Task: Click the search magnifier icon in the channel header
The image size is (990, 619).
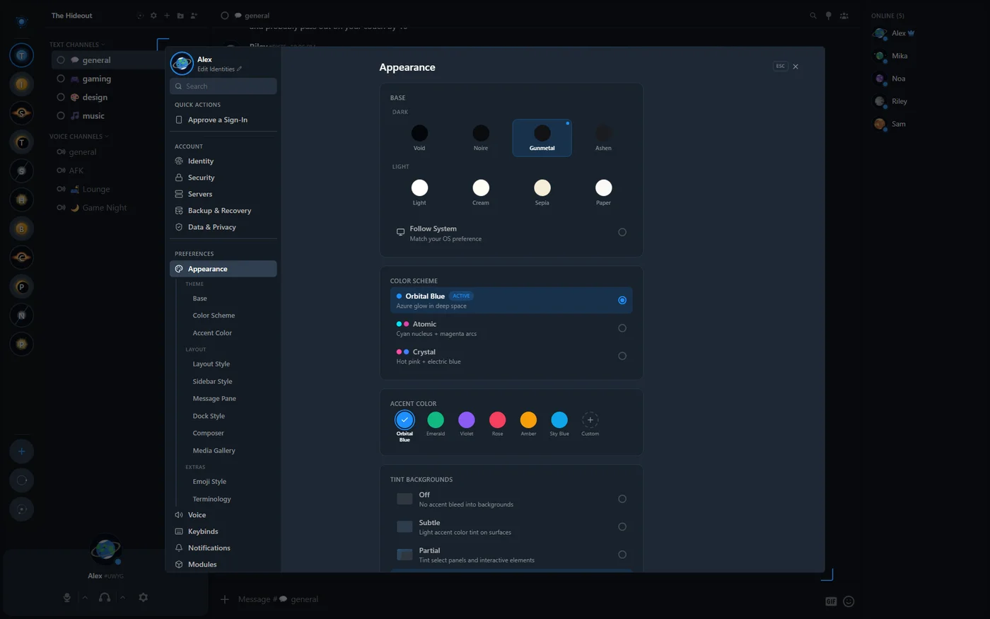Action: pyautogui.click(x=813, y=16)
